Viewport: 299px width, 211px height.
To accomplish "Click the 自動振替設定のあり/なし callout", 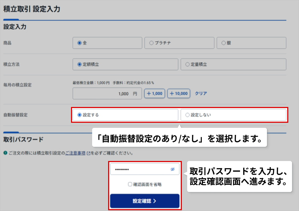I will (179, 137).
